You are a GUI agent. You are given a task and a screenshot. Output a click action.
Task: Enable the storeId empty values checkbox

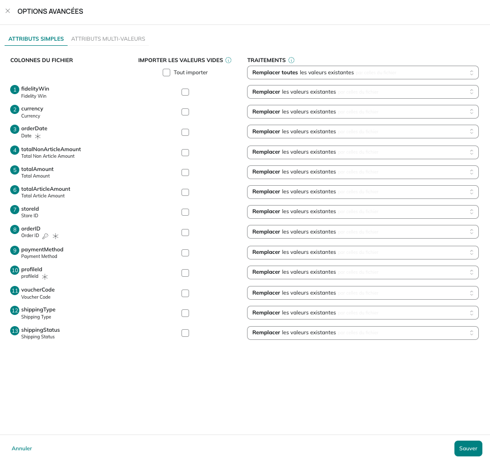coord(186,212)
